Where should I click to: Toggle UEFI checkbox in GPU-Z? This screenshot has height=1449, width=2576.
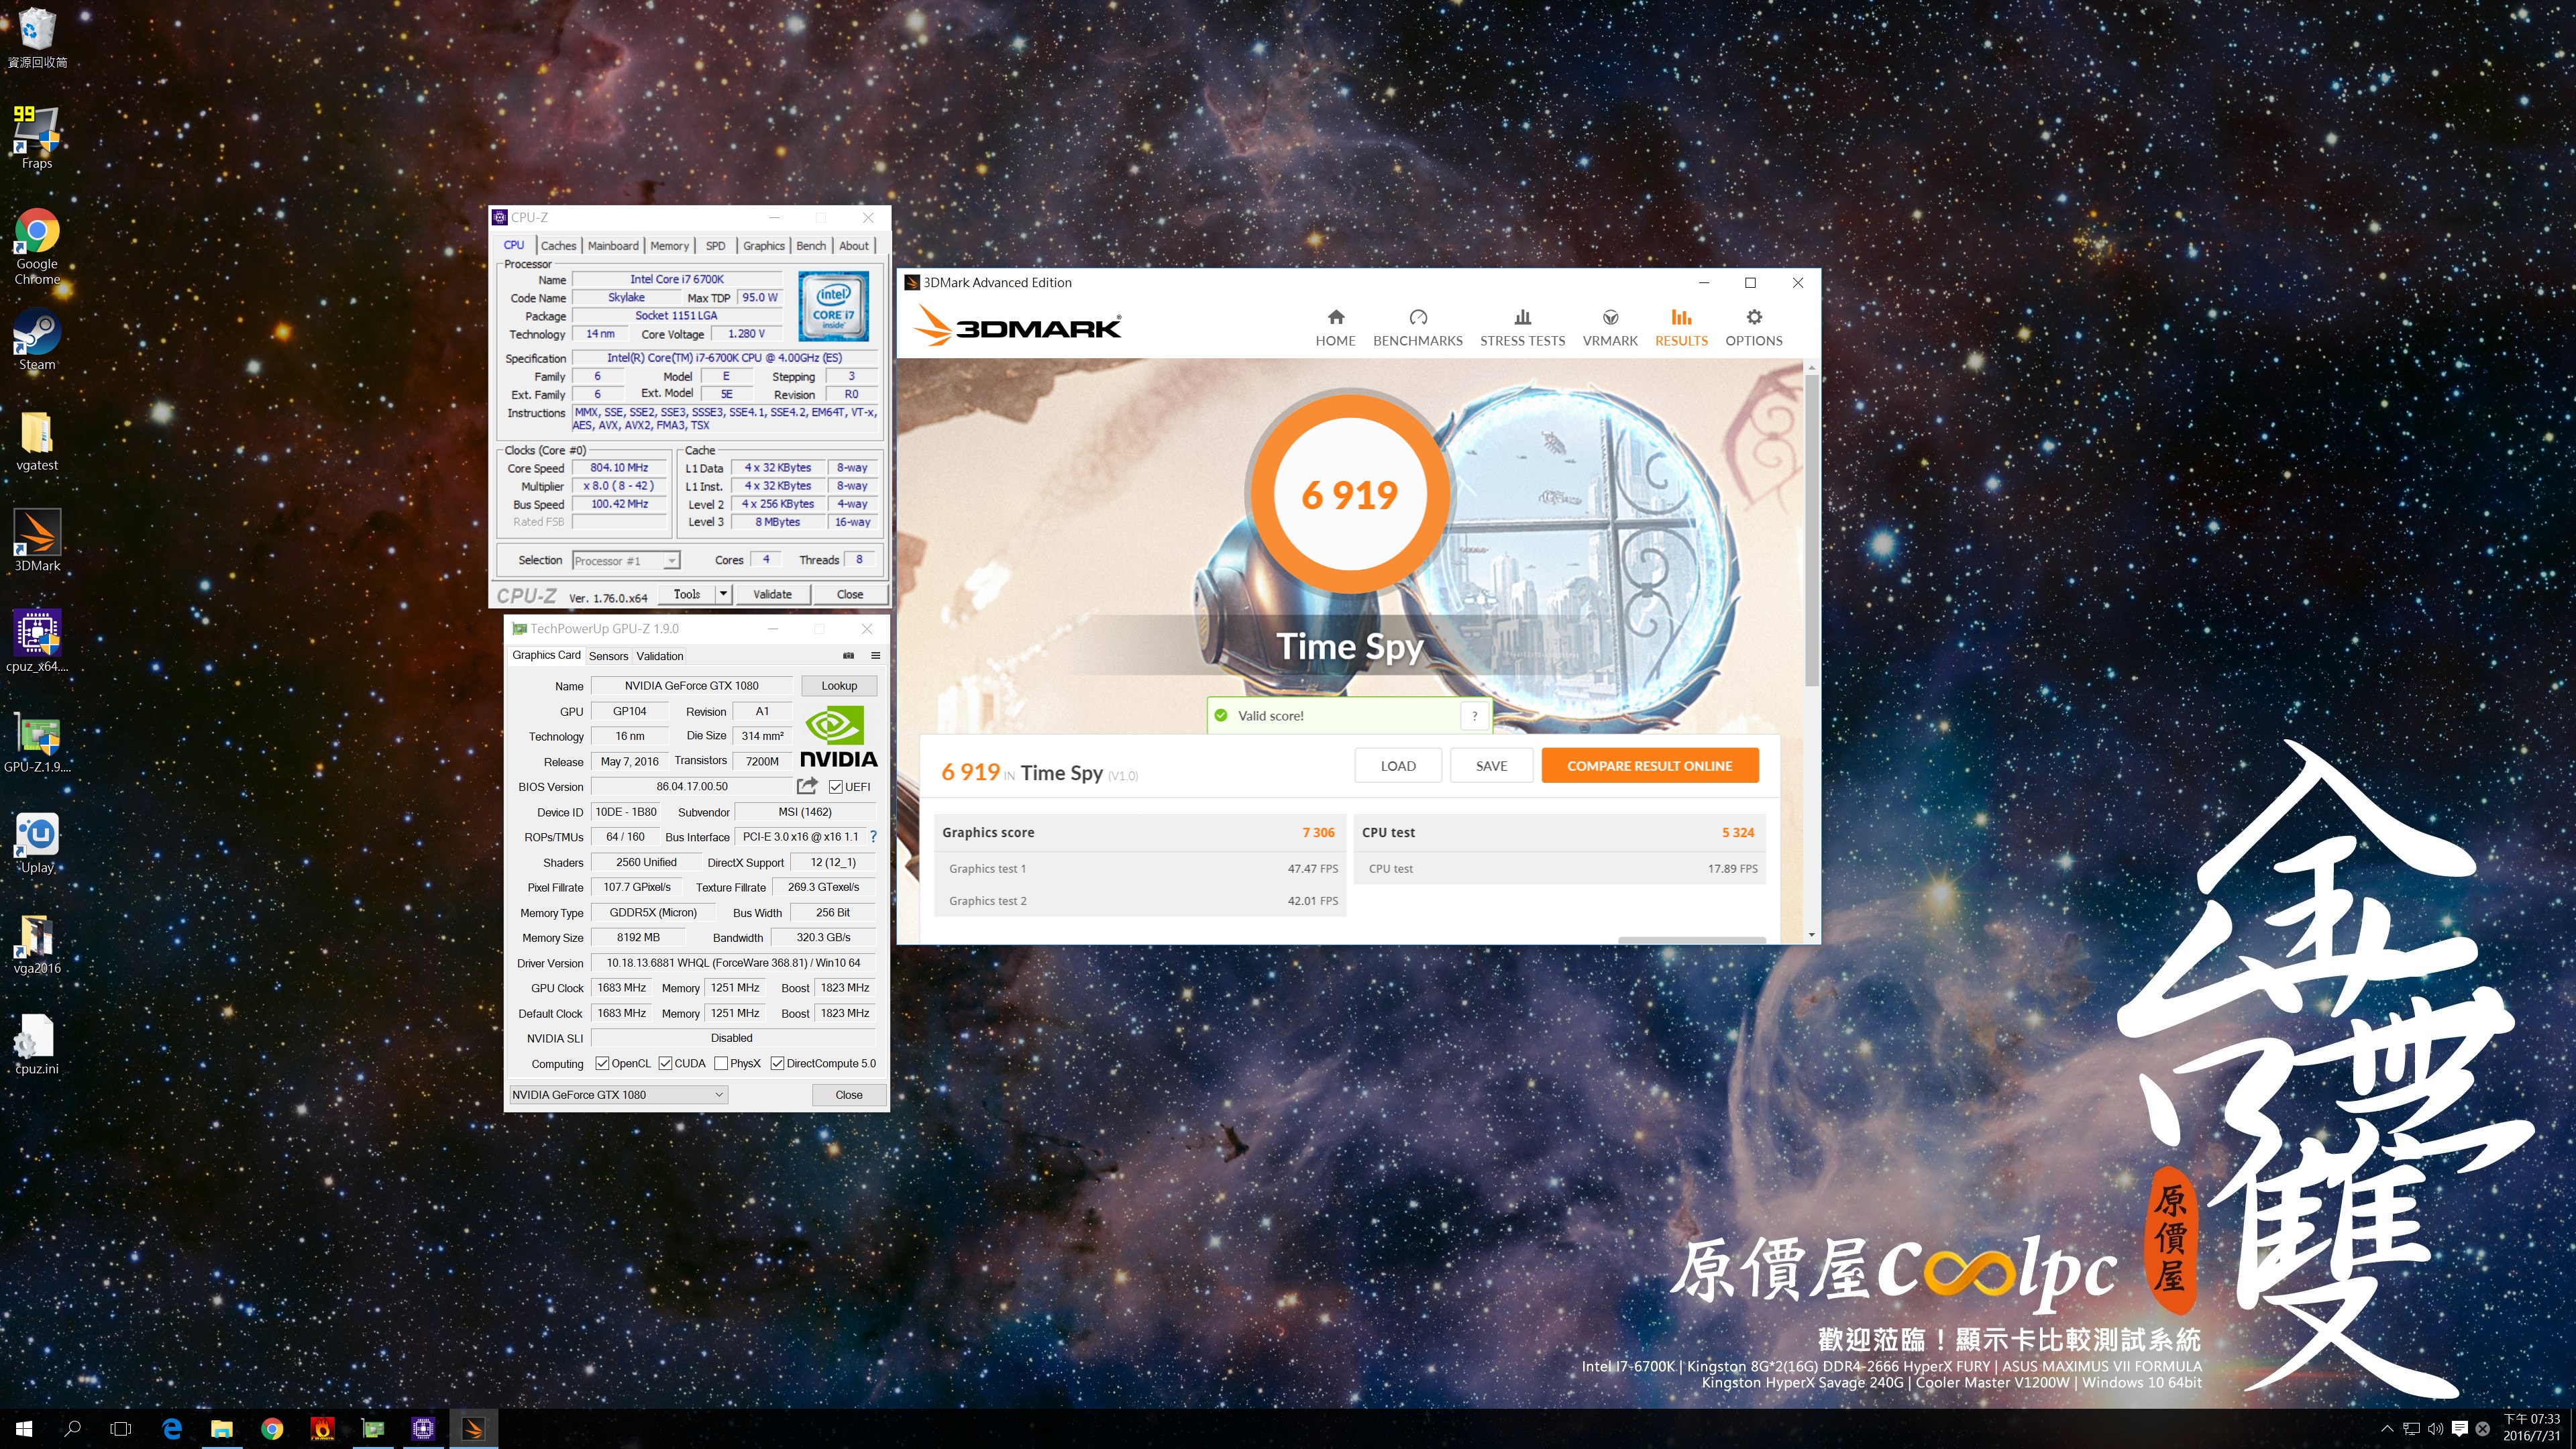coord(835,787)
